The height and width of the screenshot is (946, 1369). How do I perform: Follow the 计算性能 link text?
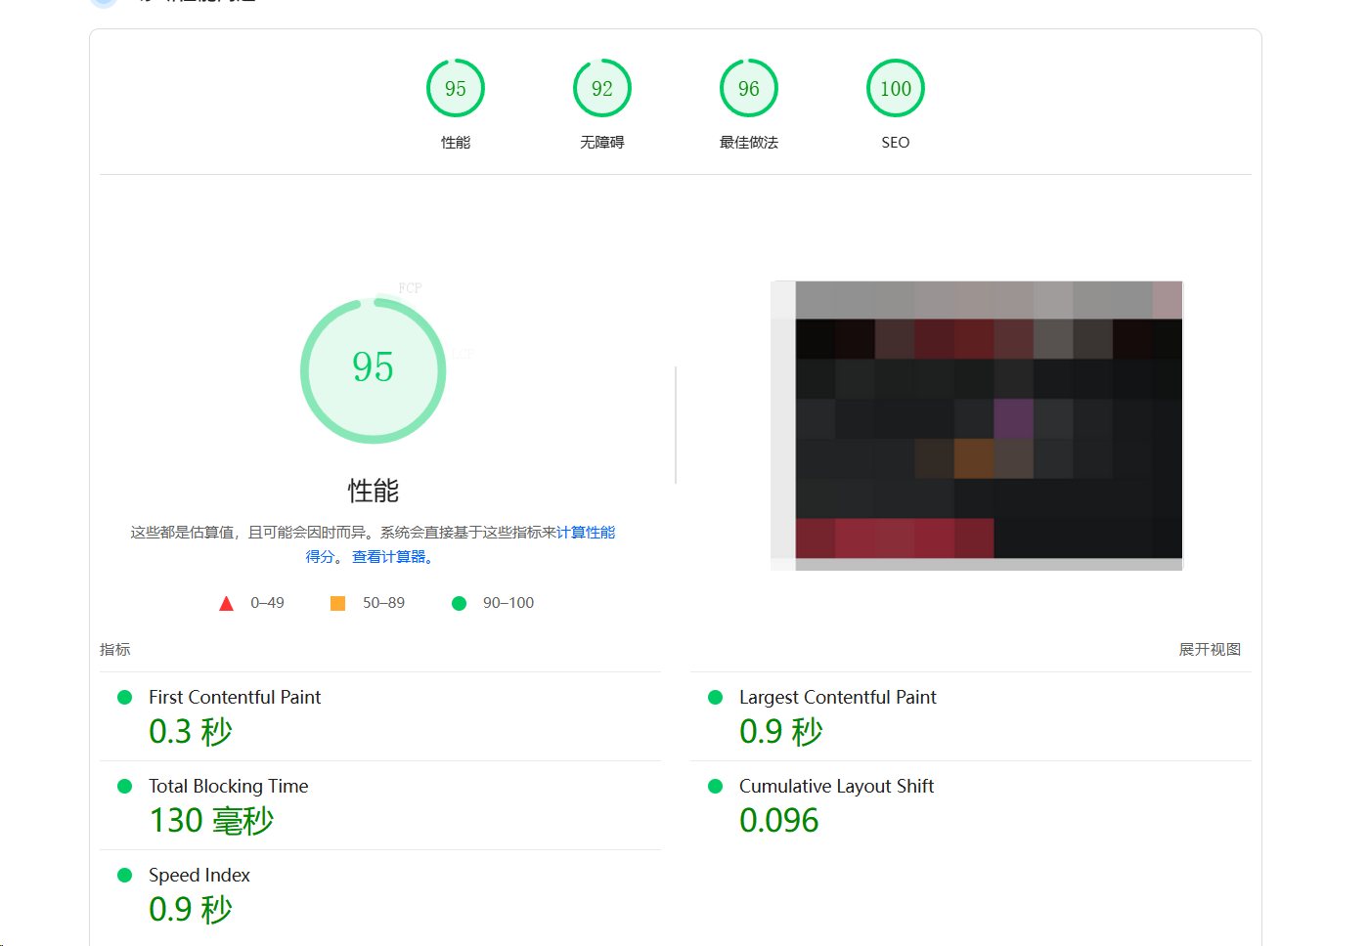point(586,533)
